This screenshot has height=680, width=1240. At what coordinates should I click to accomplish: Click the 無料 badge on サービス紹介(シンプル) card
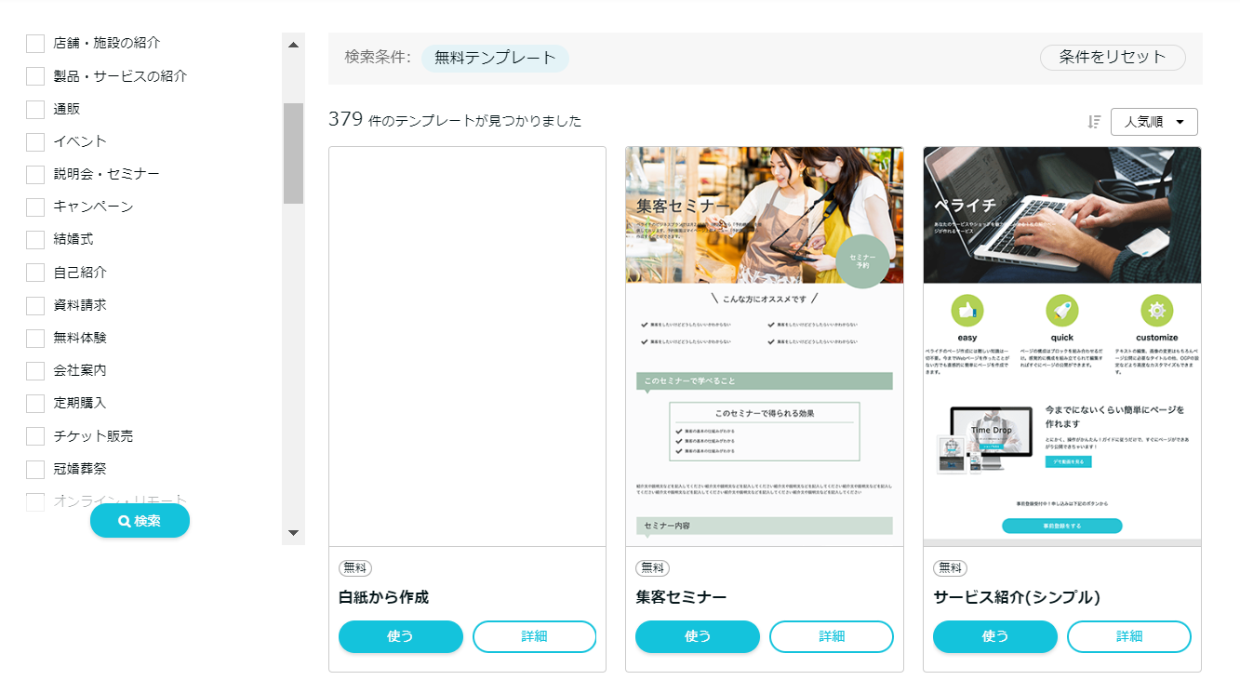(x=950, y=567)
